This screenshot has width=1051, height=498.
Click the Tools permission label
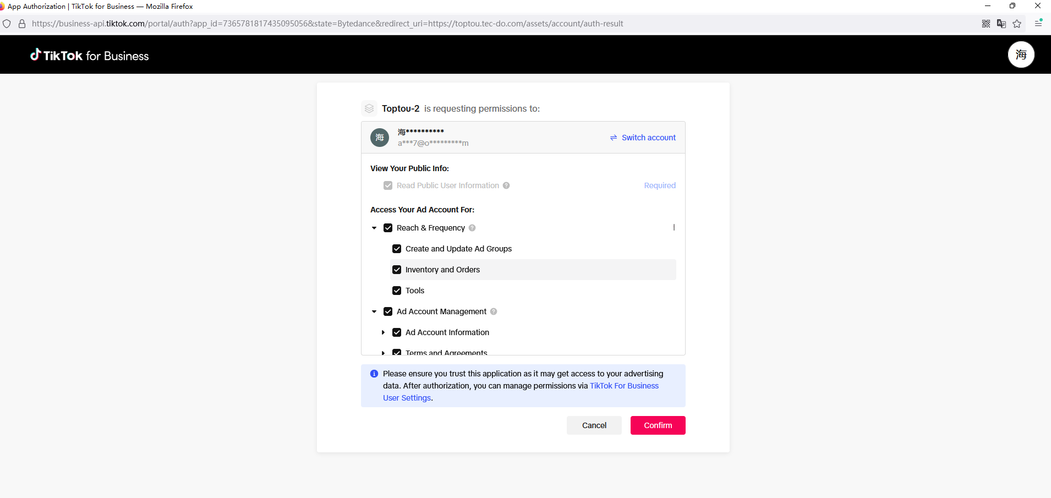click(415, 291)
